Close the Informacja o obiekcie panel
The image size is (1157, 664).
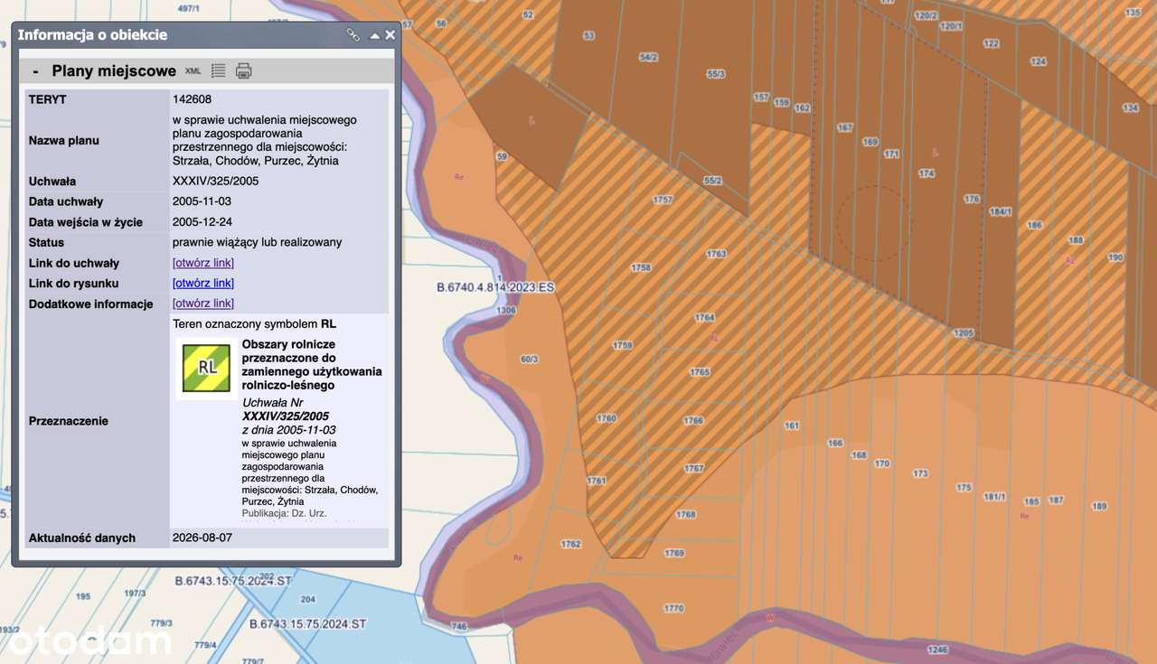click(390, 35)
